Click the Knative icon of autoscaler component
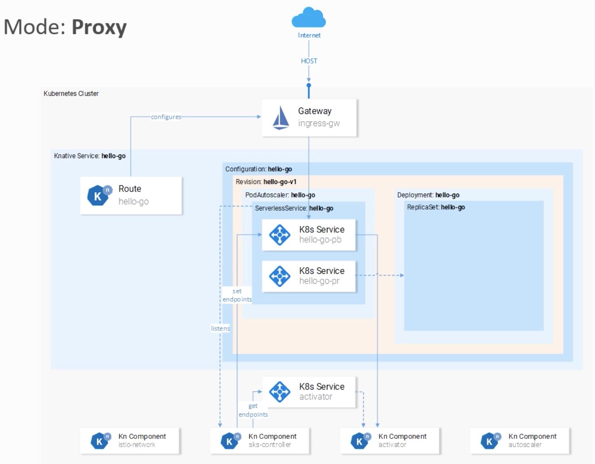595x464 pixels. click(491, 440)
